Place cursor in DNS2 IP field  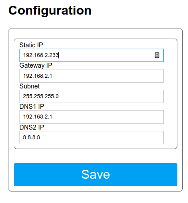[x=92, y=138]
